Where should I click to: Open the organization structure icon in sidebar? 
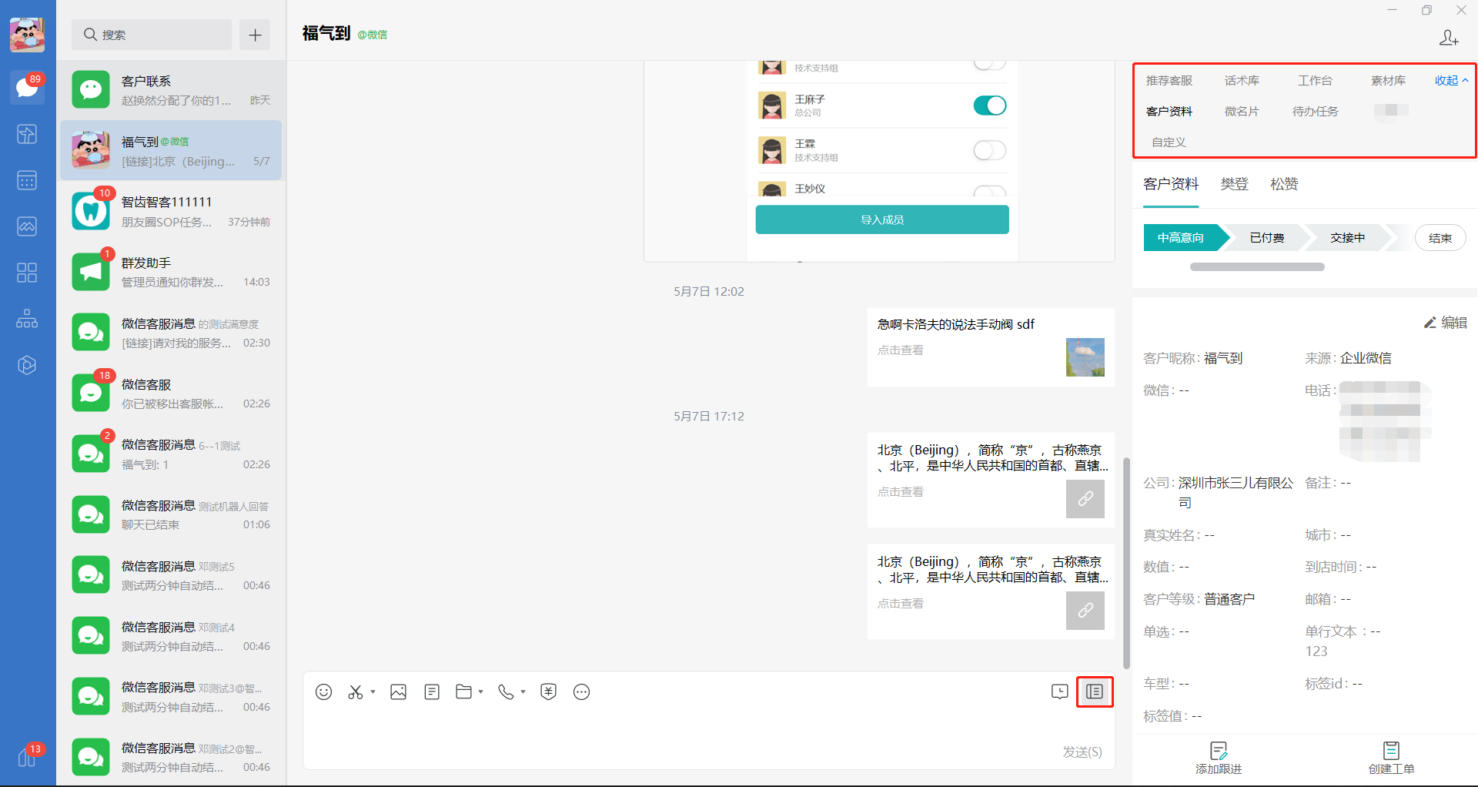[27, 319]
